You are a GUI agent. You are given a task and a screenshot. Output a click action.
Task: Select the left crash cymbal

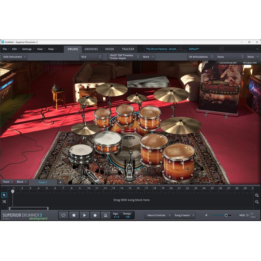[x=112, y=89]
